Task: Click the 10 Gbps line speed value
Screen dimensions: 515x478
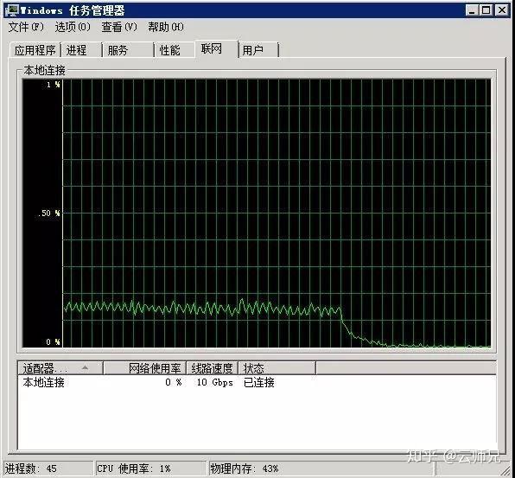Action: pos(215,382)
